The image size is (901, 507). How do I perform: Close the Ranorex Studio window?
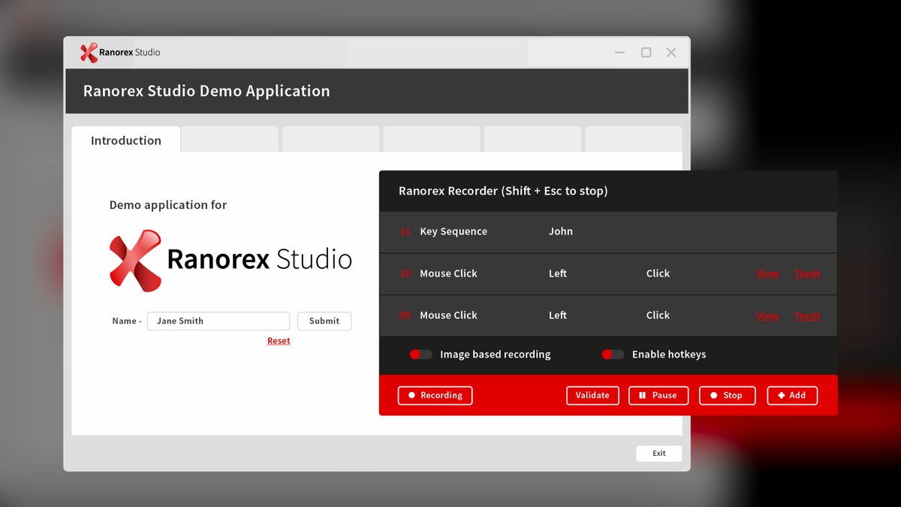click(x=671, y=53)
